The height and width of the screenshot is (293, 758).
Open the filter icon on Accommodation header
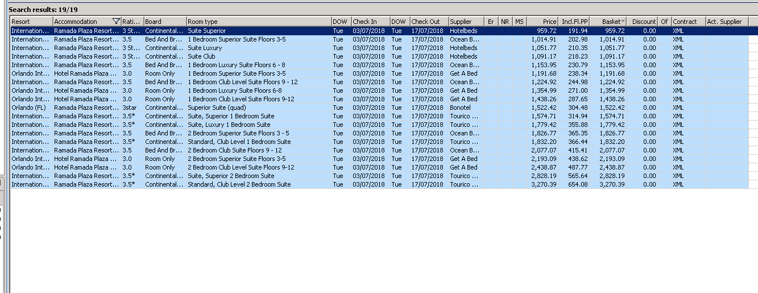pos(117,22)
